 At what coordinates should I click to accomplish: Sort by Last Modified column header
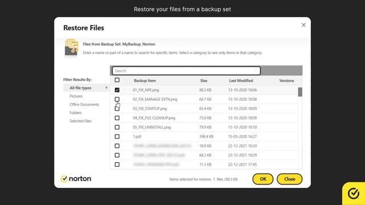(x=241, y=81)
